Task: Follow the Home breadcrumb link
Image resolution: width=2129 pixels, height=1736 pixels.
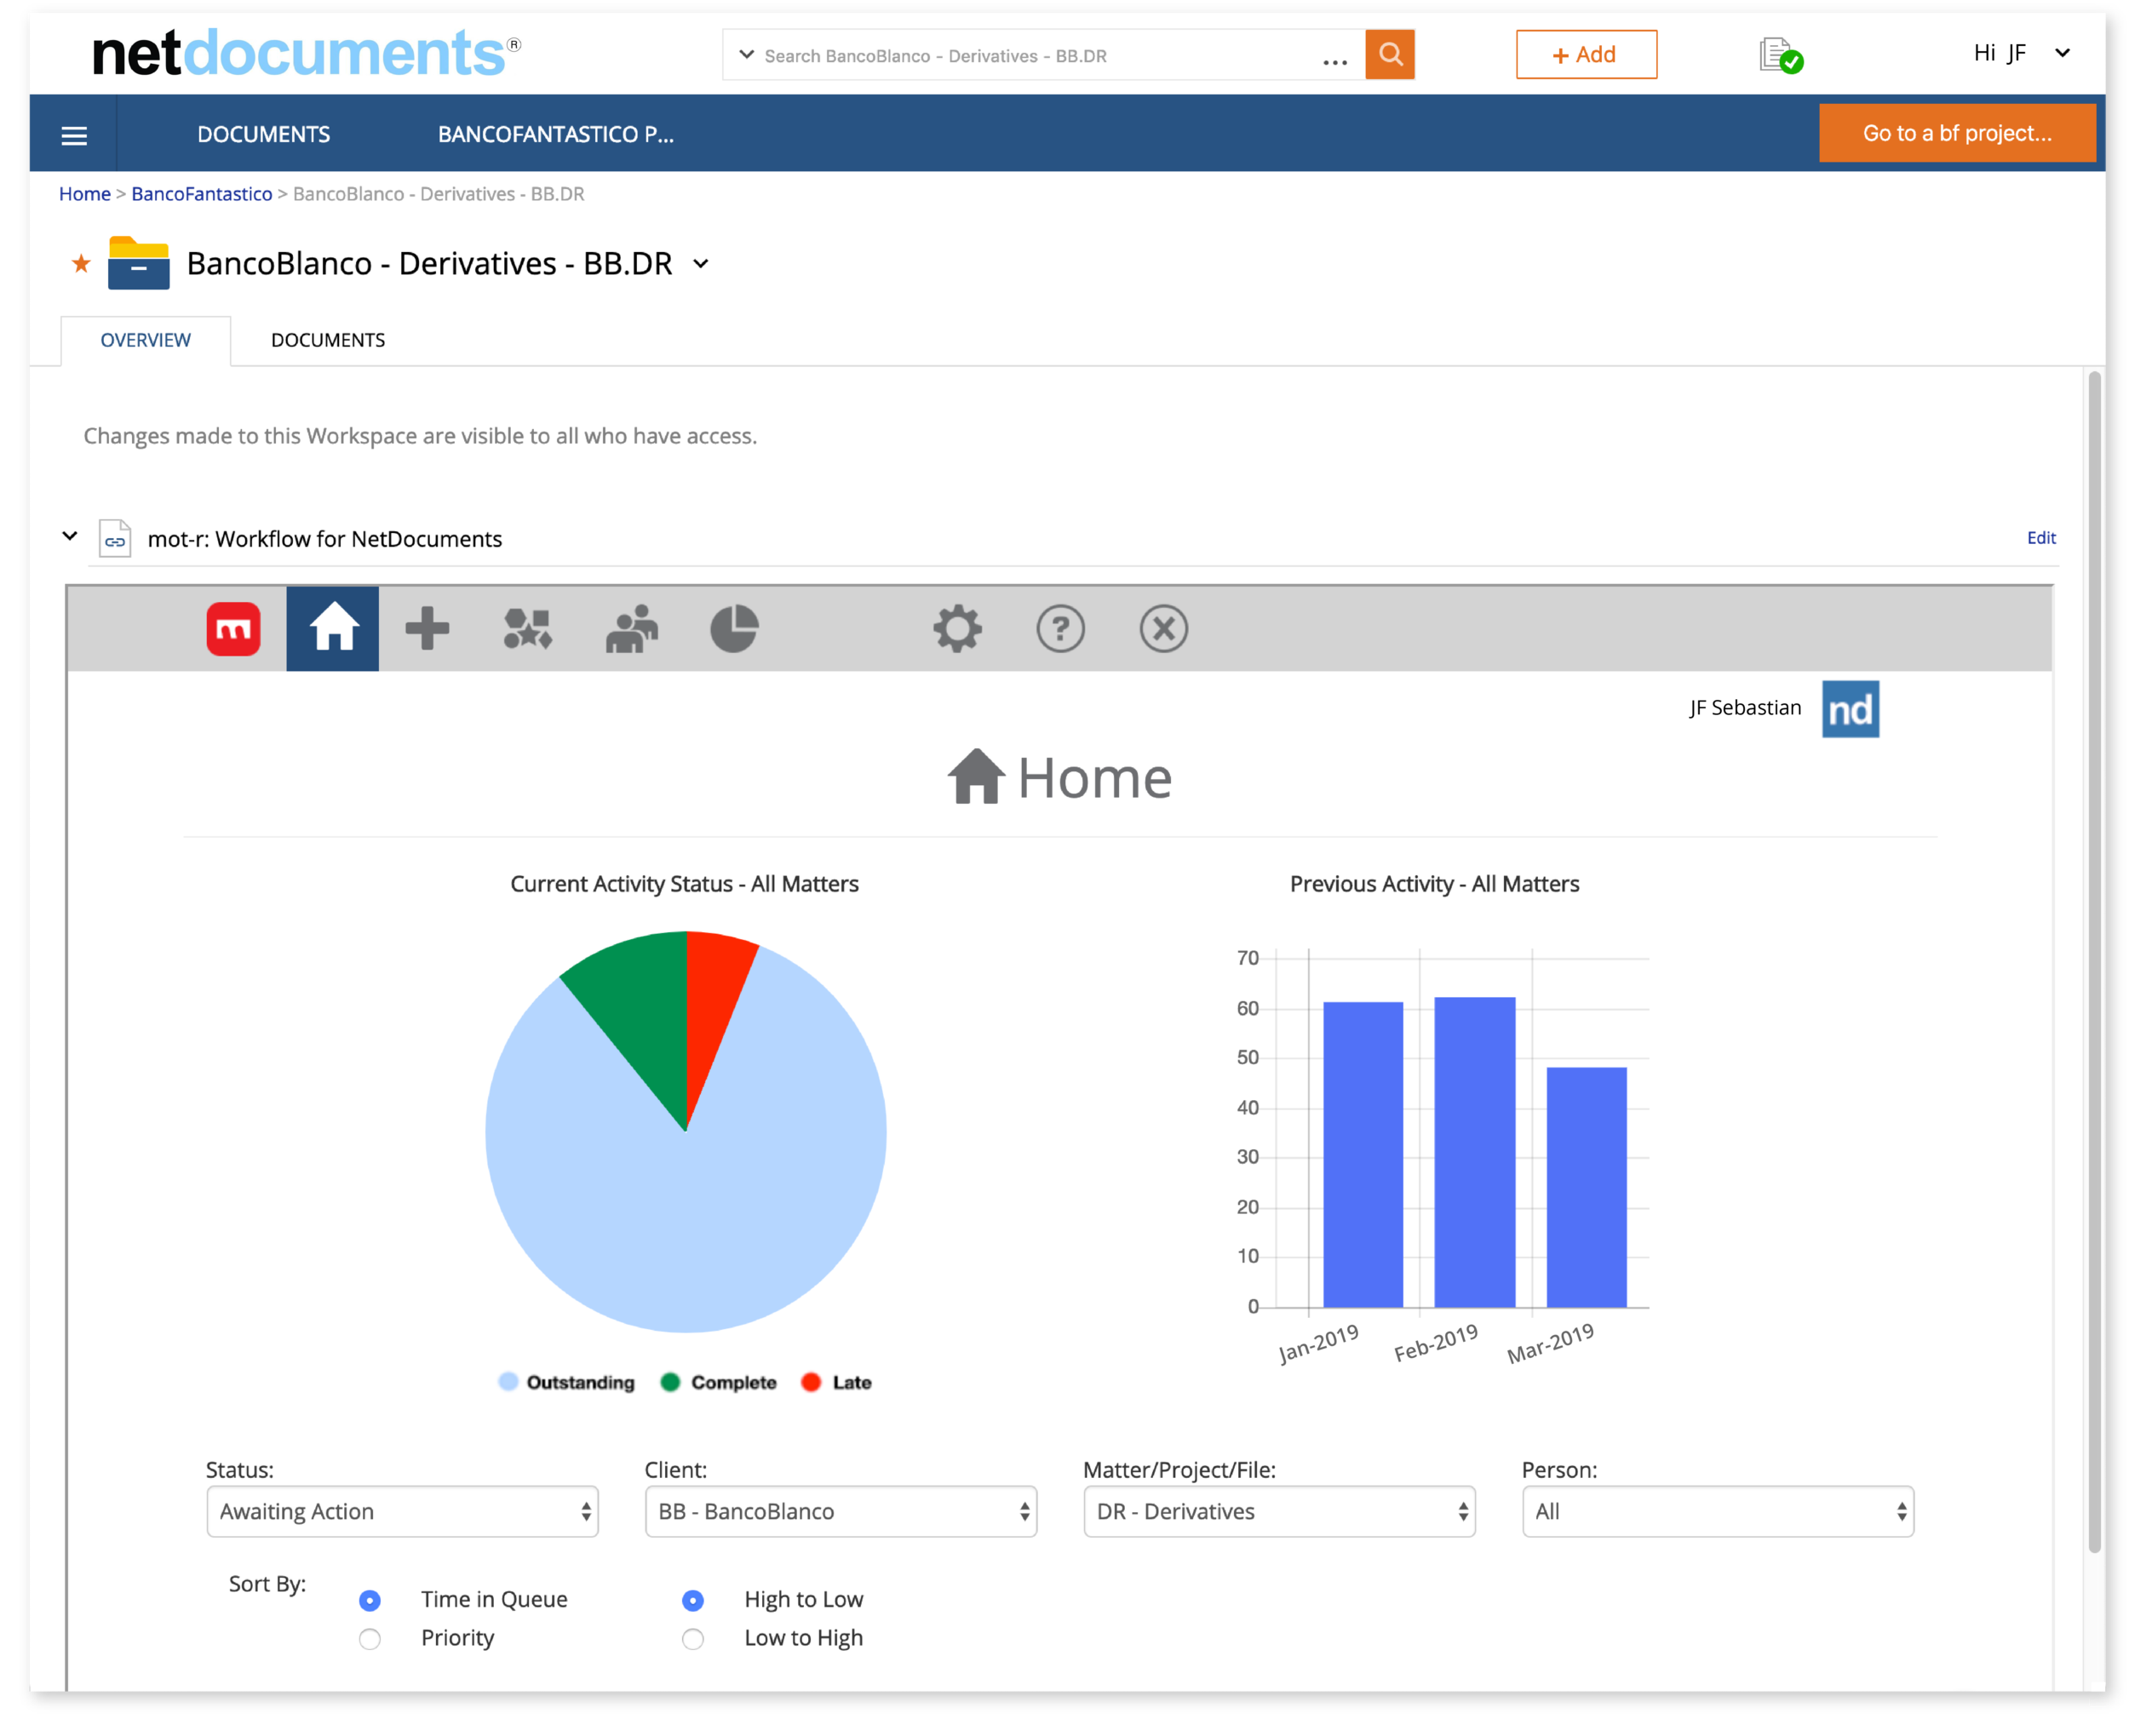Action: 84,194
